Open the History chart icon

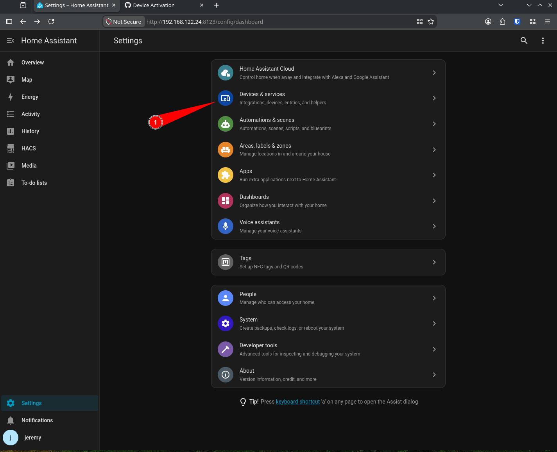[11, 131]
